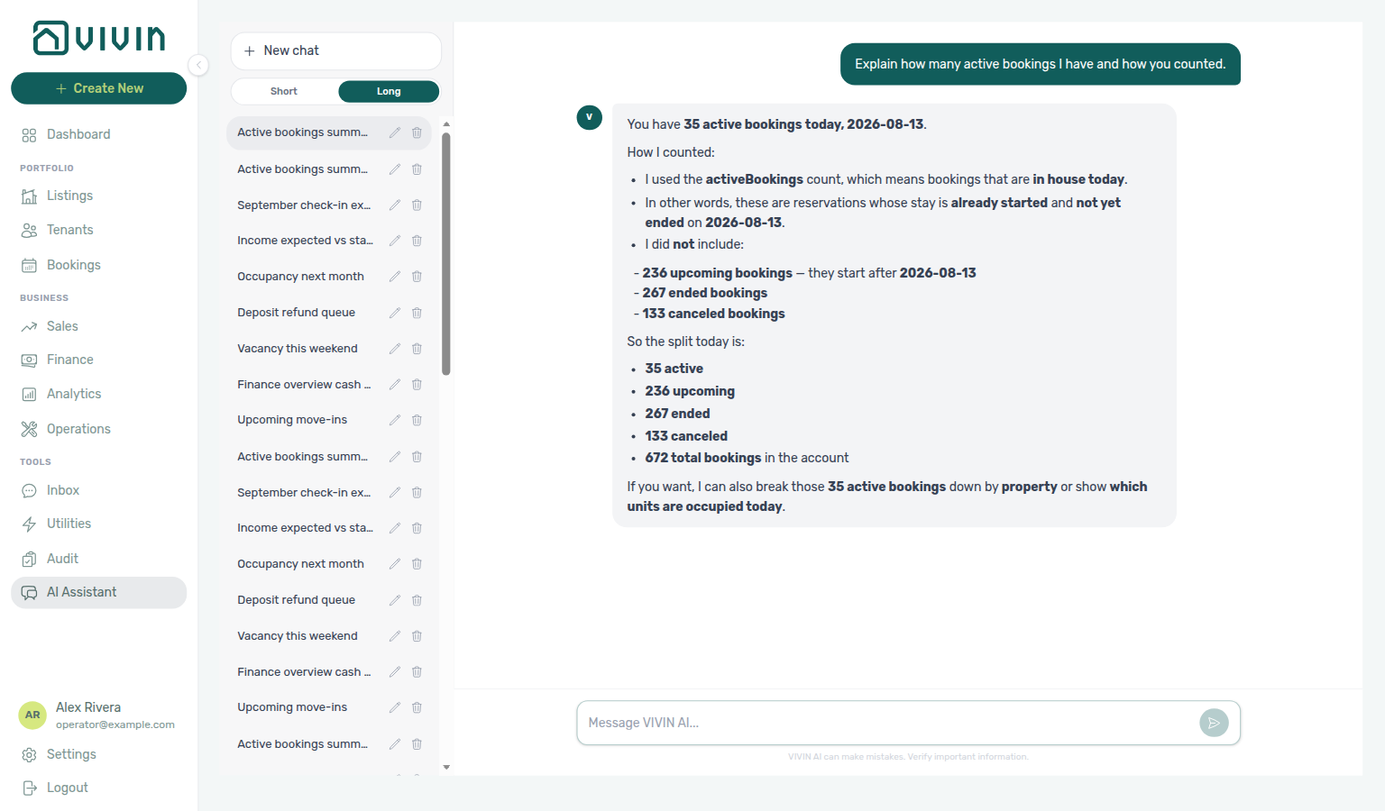The image size is (1385, 811).
Task: Click the V assistant avatar
Action: coord(590,117)
